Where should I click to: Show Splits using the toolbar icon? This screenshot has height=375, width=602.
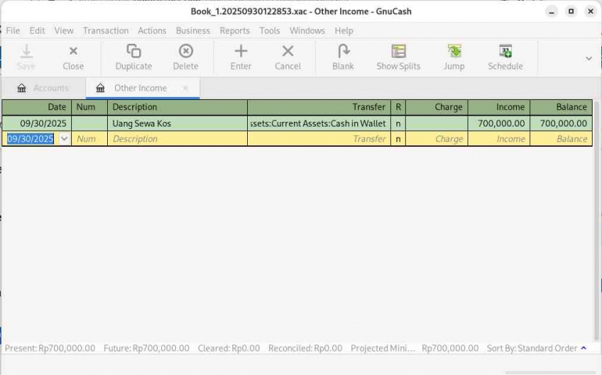point(398,52)
